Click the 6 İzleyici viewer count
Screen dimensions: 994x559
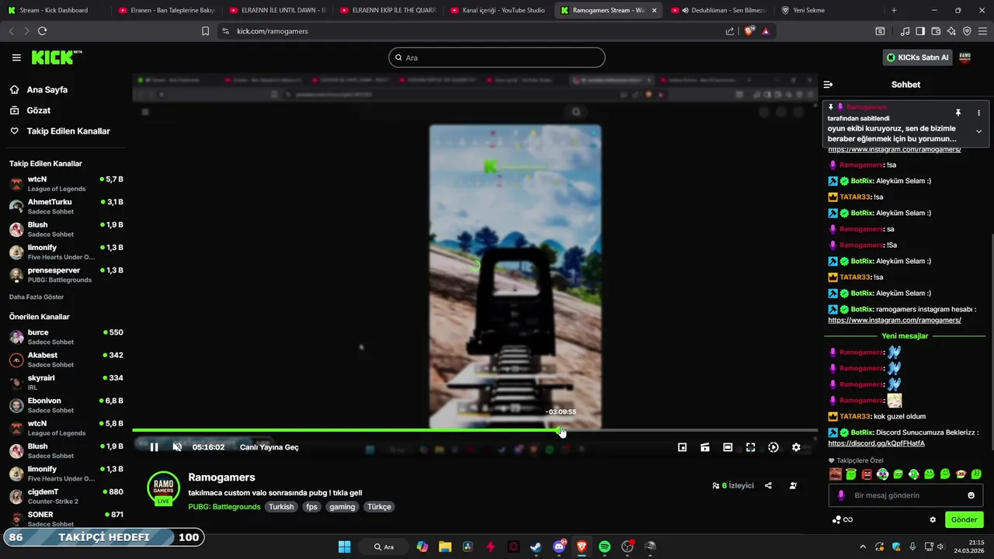coord(733,485)
